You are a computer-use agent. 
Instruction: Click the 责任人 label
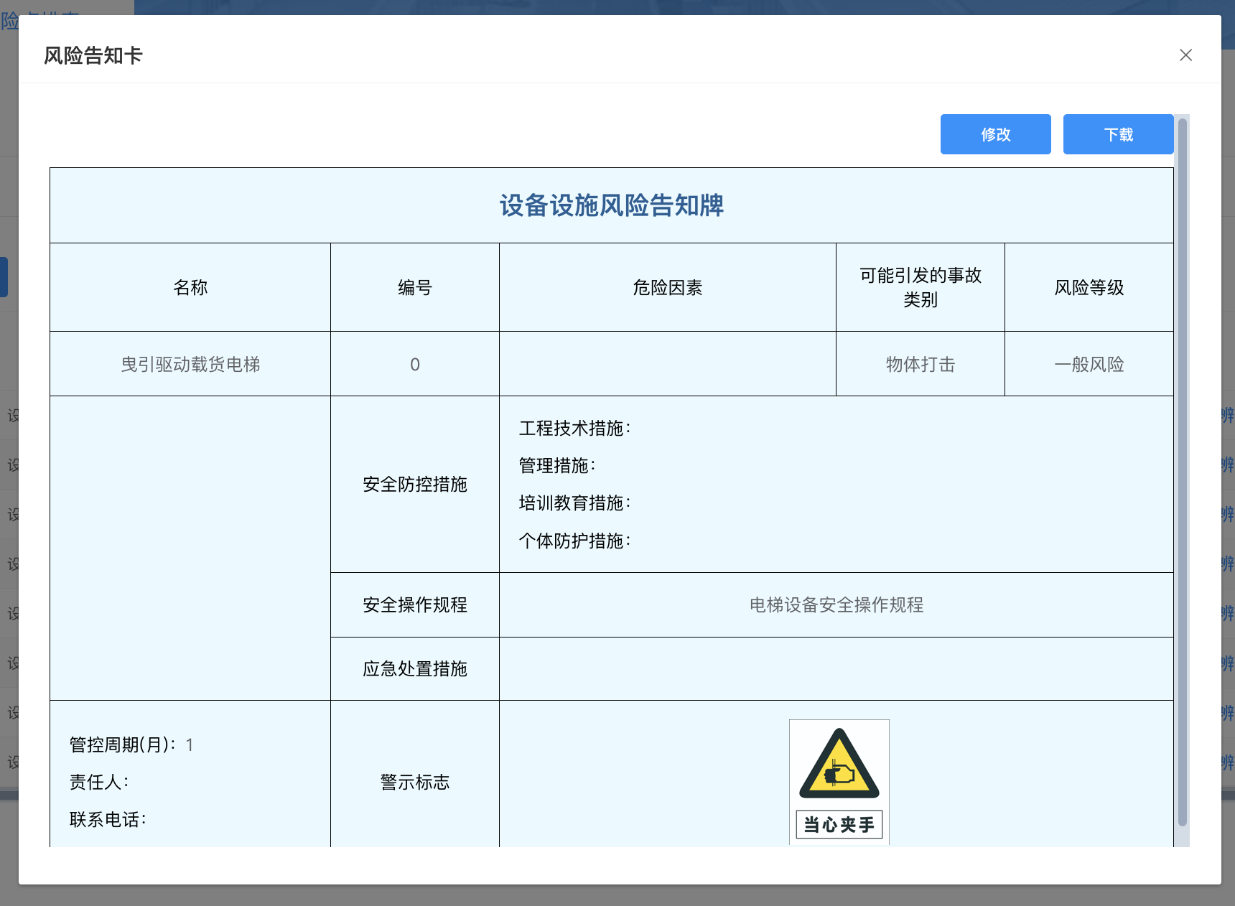(99, 783)
